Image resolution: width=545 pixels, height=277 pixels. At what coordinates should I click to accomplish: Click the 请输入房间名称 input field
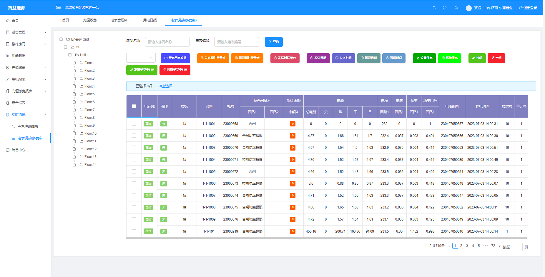(x=167, y=42)
